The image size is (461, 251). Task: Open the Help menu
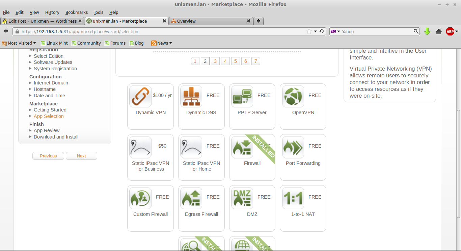(x=114, y=12)
